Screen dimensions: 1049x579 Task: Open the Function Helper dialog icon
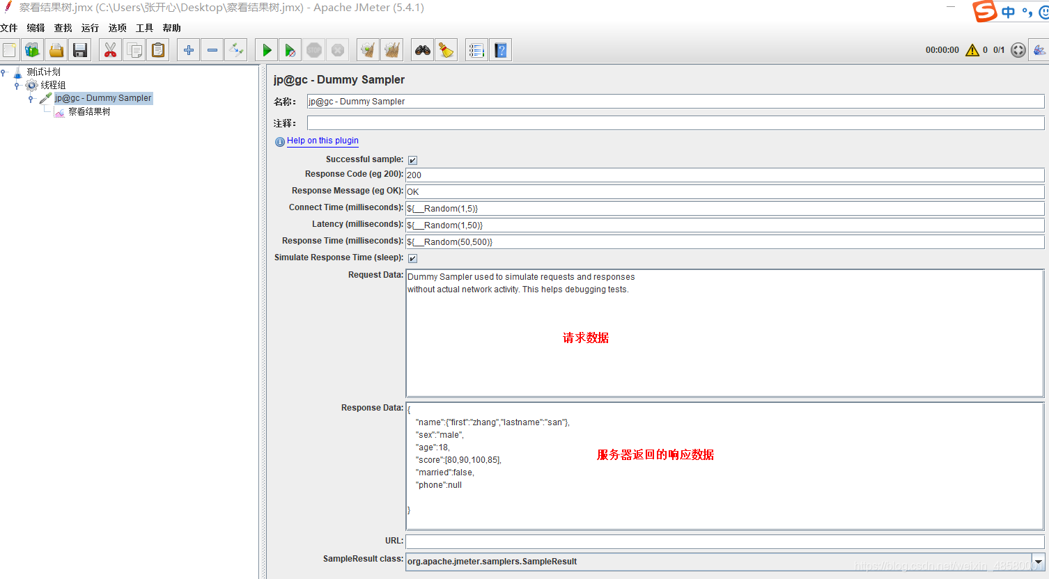click(x=476, y=50)
